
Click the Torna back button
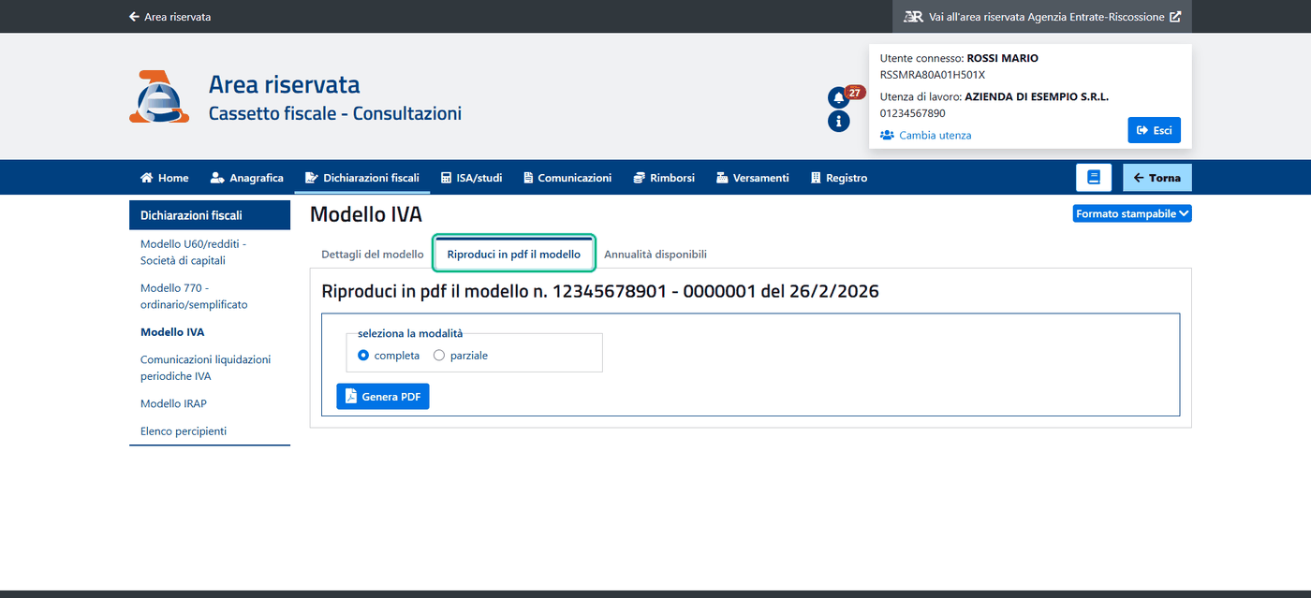click(1157, 178)
